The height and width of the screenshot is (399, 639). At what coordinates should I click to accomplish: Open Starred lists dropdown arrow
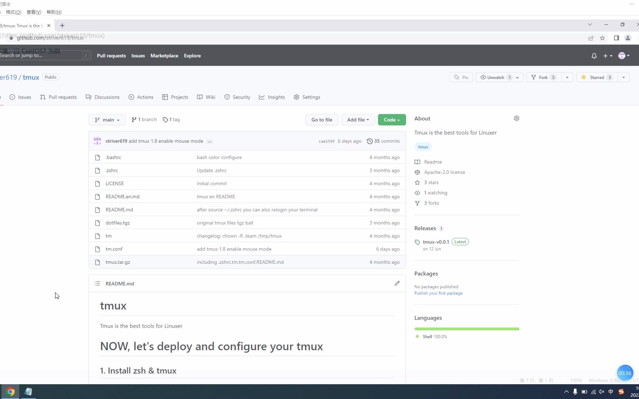tap(623, 77)
